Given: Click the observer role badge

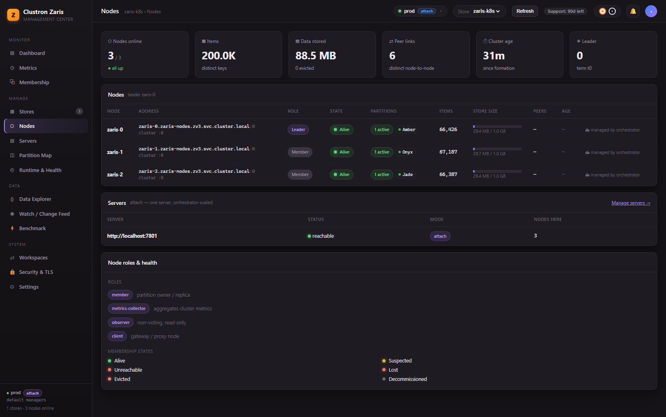Looking at the screenshot, I should tap(121, 322).
